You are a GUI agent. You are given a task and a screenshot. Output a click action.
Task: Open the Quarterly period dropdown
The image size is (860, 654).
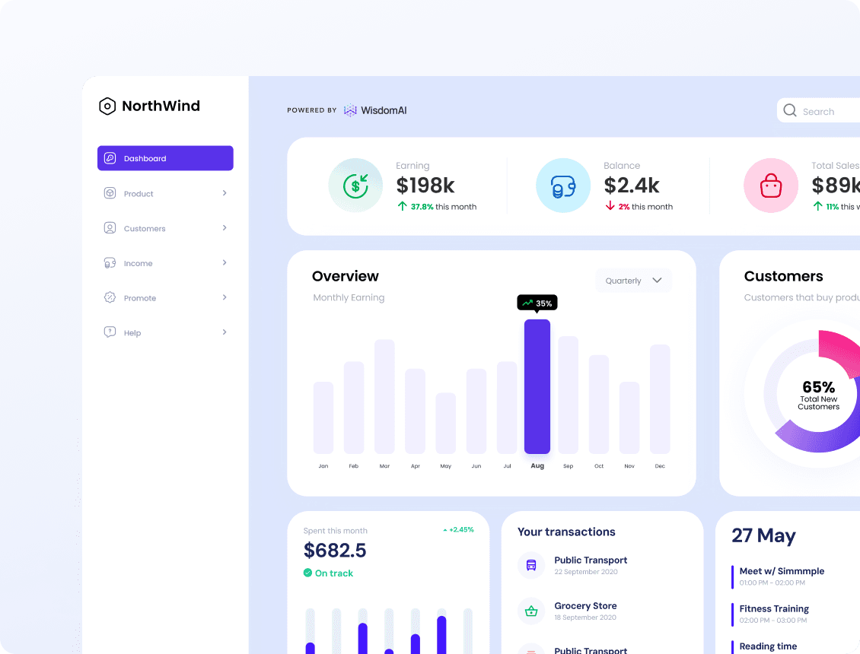coord(633,280)
